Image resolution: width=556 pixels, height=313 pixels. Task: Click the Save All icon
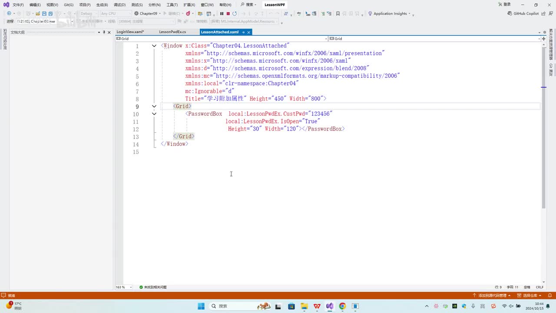(50, 13)
